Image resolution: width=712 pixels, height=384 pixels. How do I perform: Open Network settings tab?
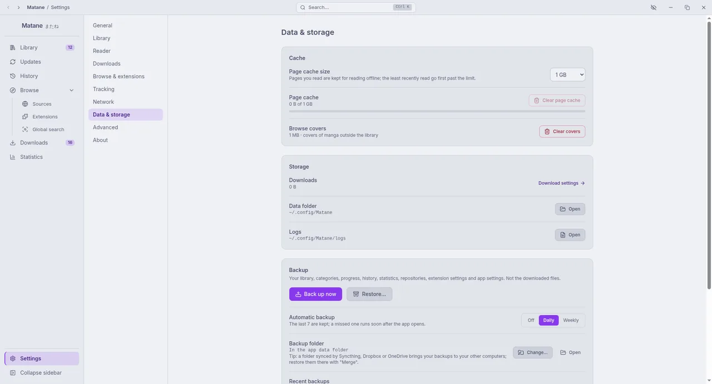point(126,102)
